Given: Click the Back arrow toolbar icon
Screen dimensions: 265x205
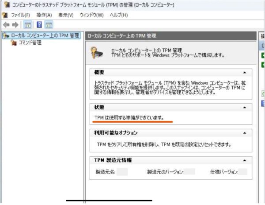Looking at the screenshot, I should click(x=6, y=25).
